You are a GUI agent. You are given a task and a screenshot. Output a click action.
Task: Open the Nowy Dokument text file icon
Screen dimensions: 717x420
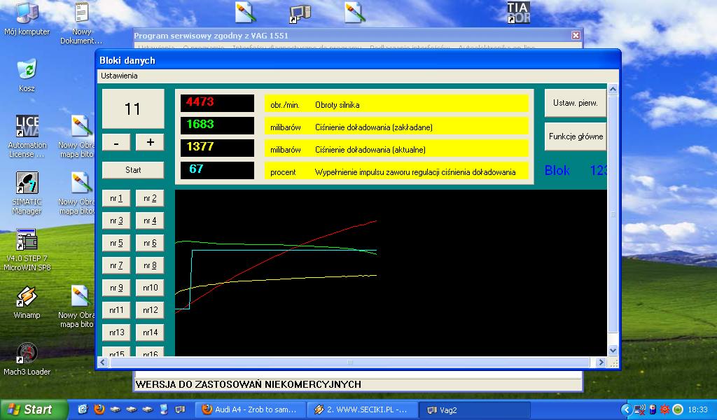81,24
